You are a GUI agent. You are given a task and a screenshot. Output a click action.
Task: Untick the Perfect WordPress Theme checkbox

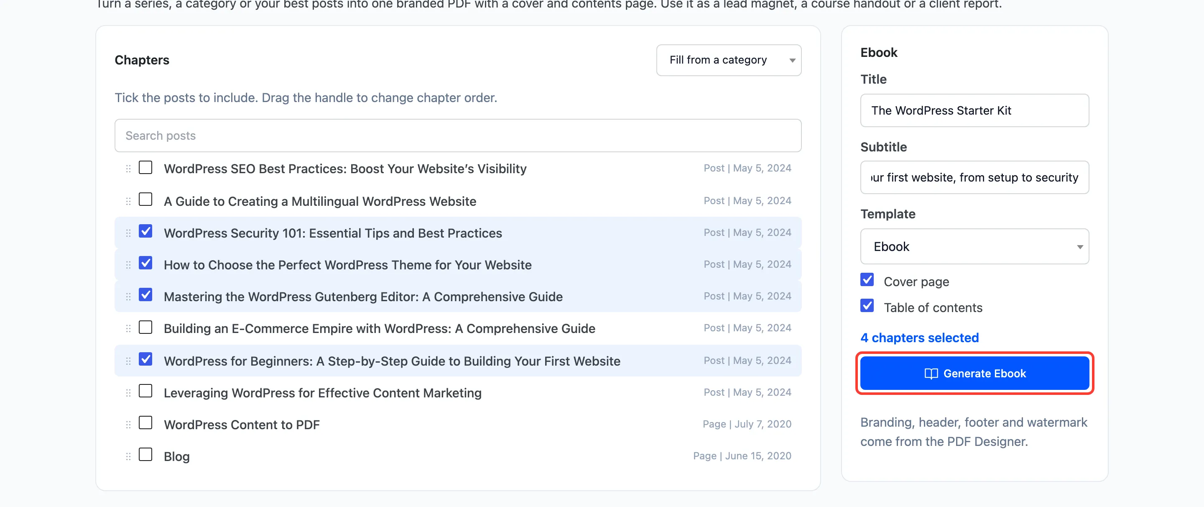pyautogui.click(x=145, y=263)
